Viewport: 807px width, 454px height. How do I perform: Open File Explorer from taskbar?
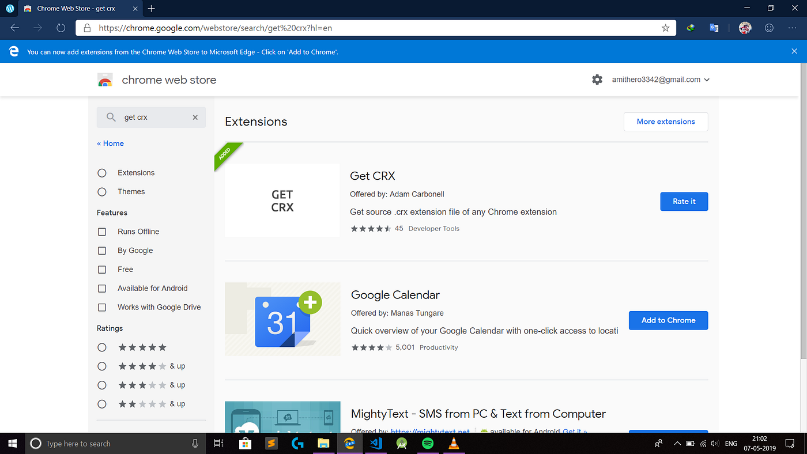tap(323, 443)
